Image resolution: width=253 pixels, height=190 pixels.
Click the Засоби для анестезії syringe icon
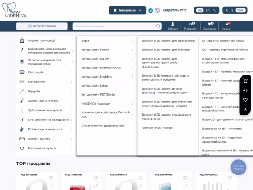[x=22, y=101]
